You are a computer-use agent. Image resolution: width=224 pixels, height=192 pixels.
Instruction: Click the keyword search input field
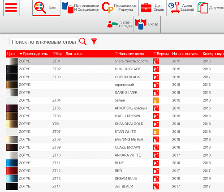pos(44,42)
